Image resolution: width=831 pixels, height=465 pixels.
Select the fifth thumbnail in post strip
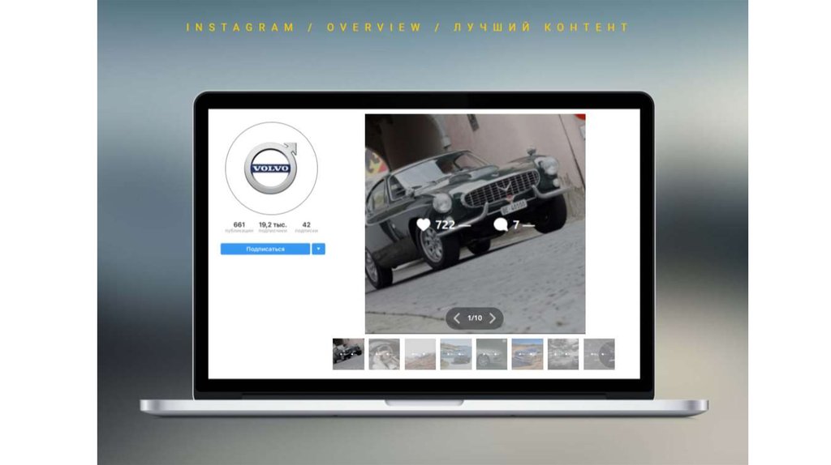492,354
